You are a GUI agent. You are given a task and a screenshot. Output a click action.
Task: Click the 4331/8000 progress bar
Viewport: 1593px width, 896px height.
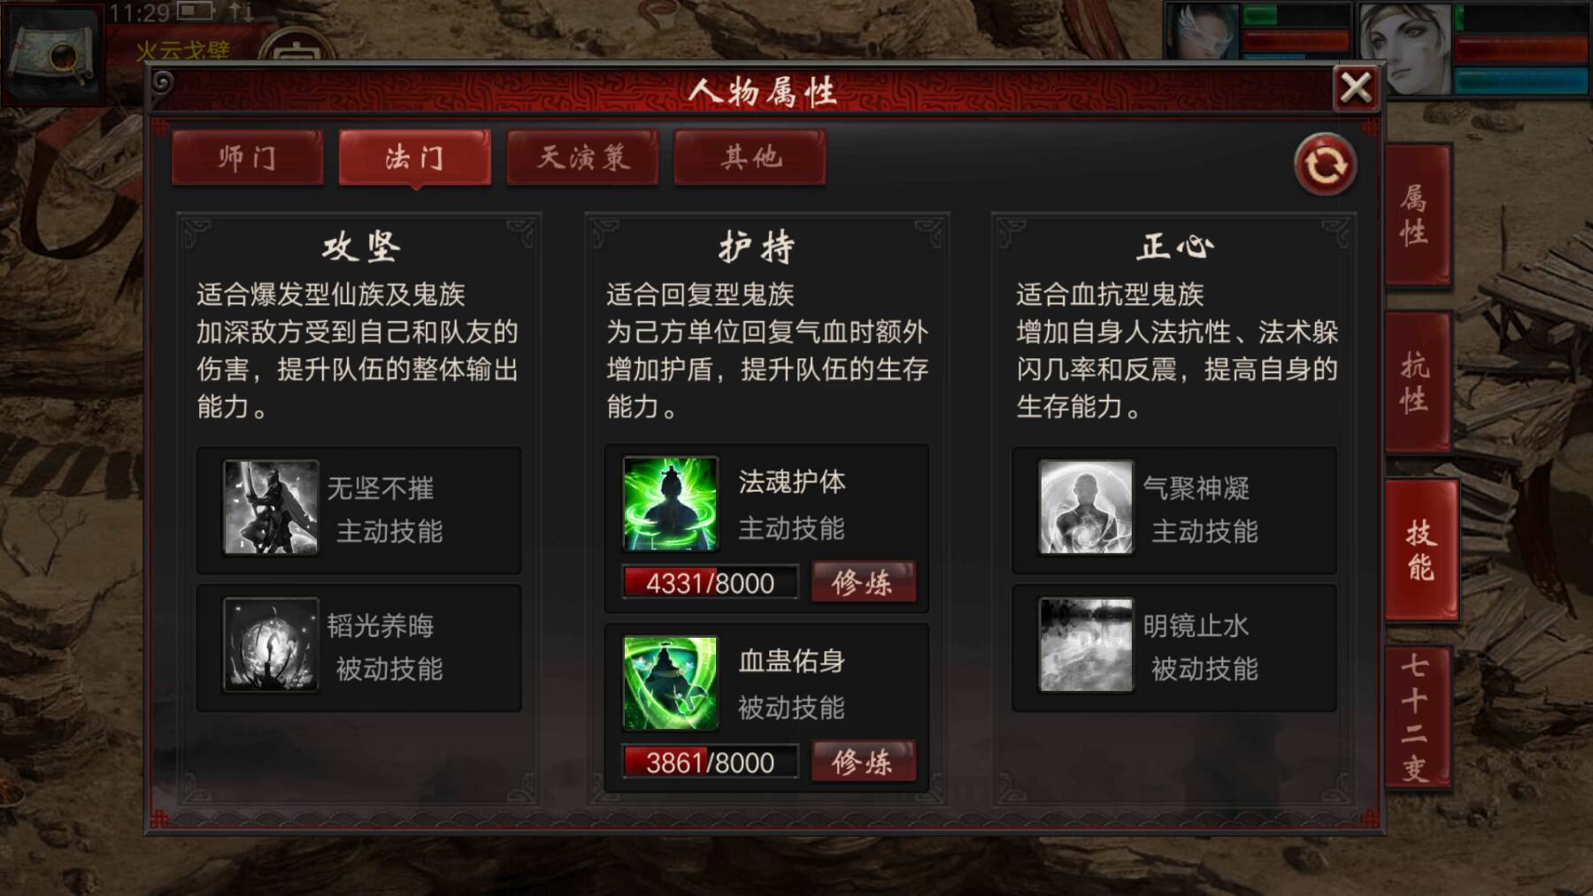(x=710, y=583)
